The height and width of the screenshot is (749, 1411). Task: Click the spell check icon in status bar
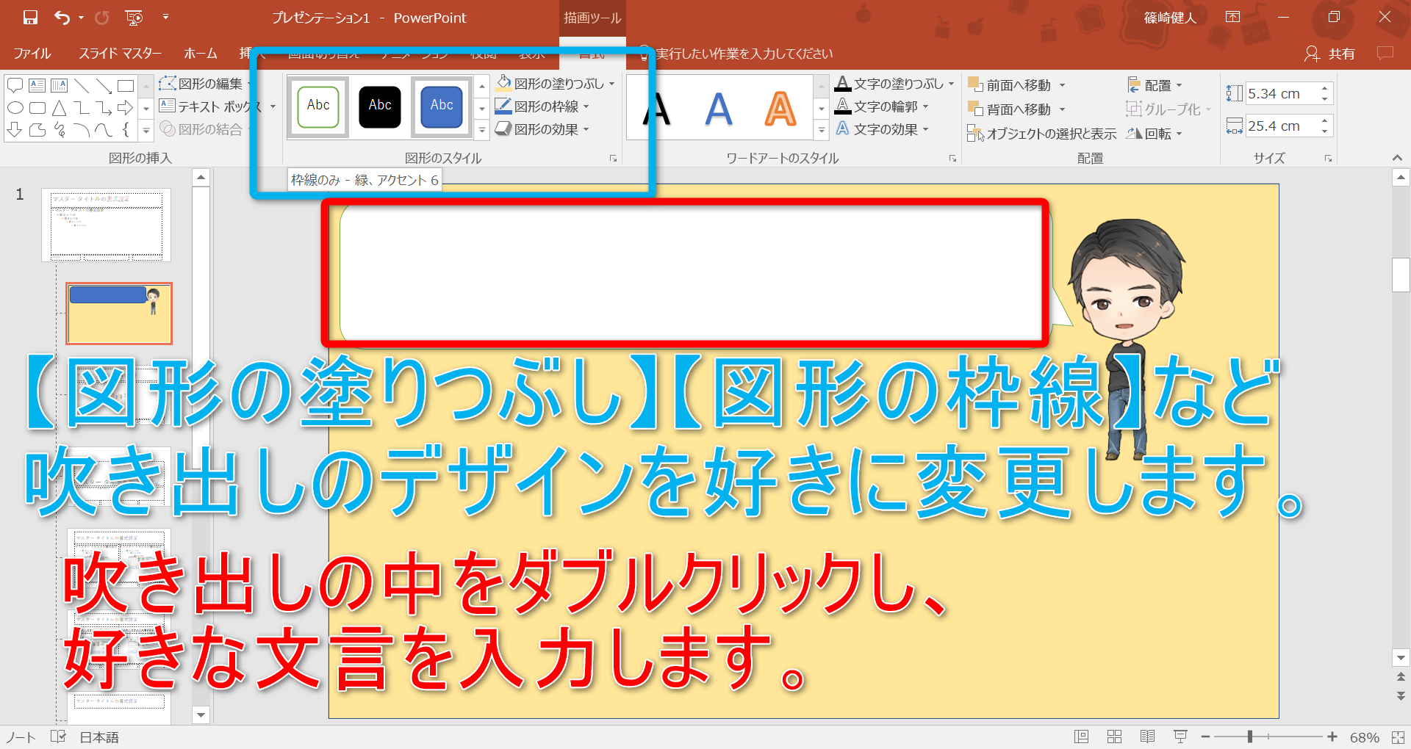pyautogui.click(x=58, y=737)
